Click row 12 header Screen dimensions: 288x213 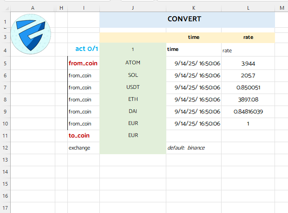(x=5, y=148)
